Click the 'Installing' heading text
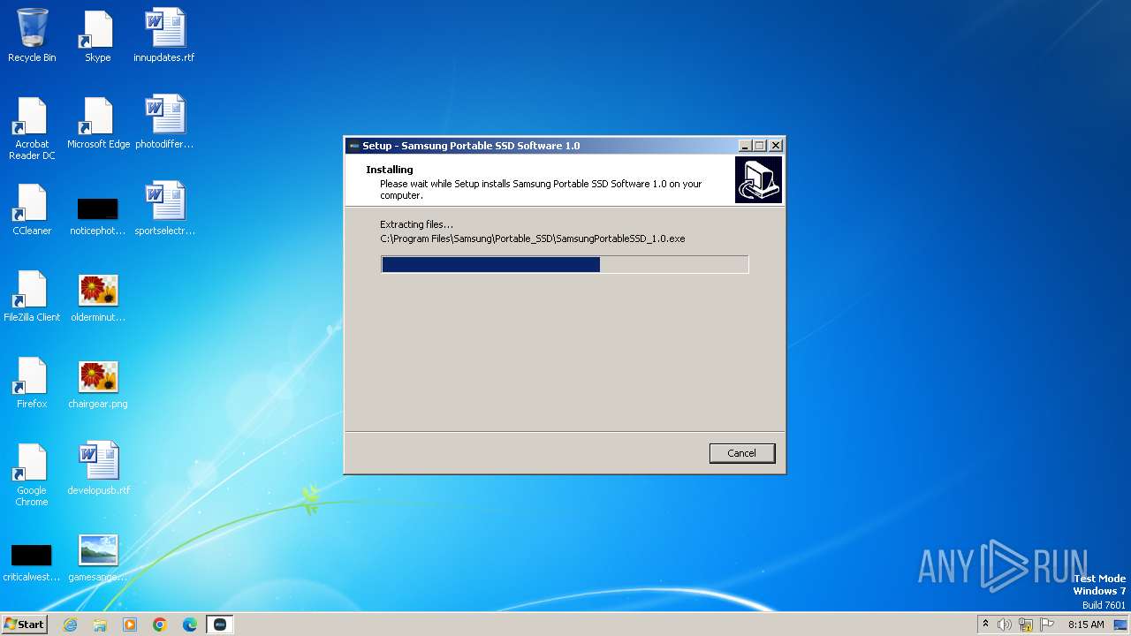Viewport: 1131px width, 636px height. [390, 170]
